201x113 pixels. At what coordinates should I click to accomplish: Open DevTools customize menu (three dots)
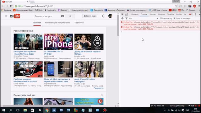pyautogui.click(x=195, y=14)
